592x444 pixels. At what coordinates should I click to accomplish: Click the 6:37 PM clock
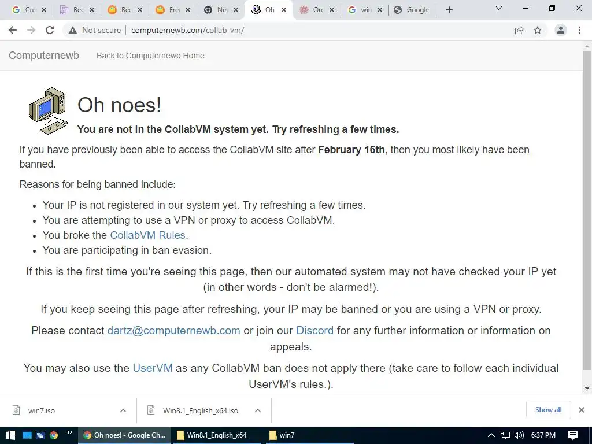pos(543,435)
